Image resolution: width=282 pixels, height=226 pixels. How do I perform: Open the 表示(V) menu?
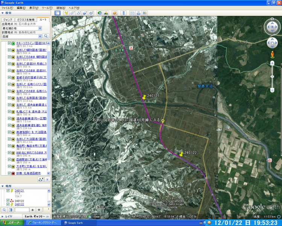(34, 8)
